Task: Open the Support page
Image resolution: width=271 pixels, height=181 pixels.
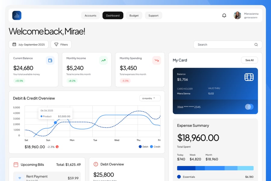Action: [x=153, y=15]
